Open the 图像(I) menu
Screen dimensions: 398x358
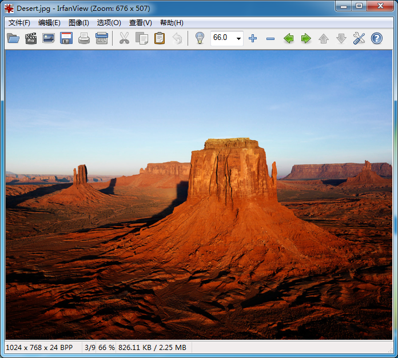point(78,23)
